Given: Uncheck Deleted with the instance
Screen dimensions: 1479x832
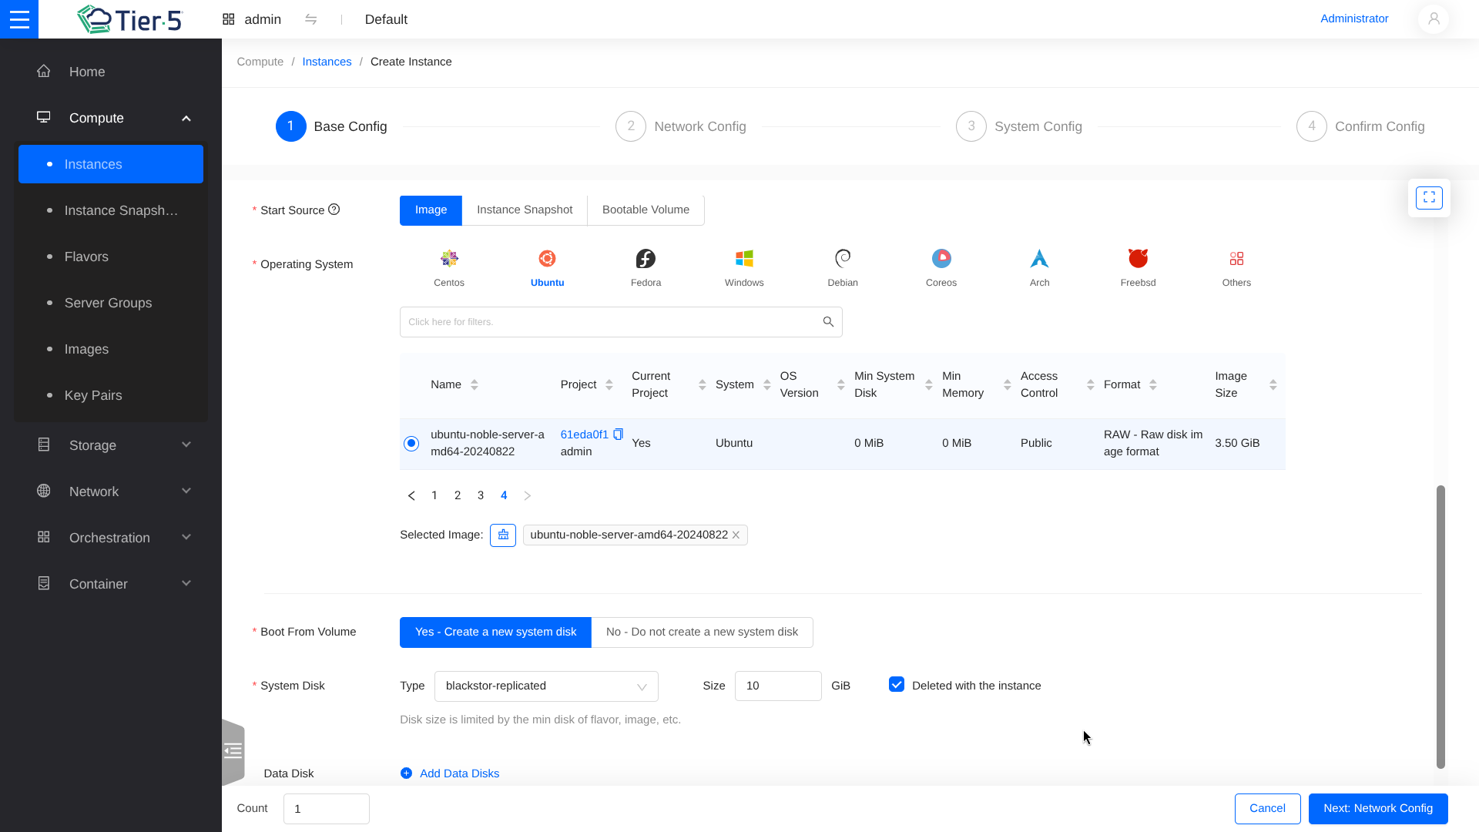Looking at the screenshot, I should pos(897,685).
